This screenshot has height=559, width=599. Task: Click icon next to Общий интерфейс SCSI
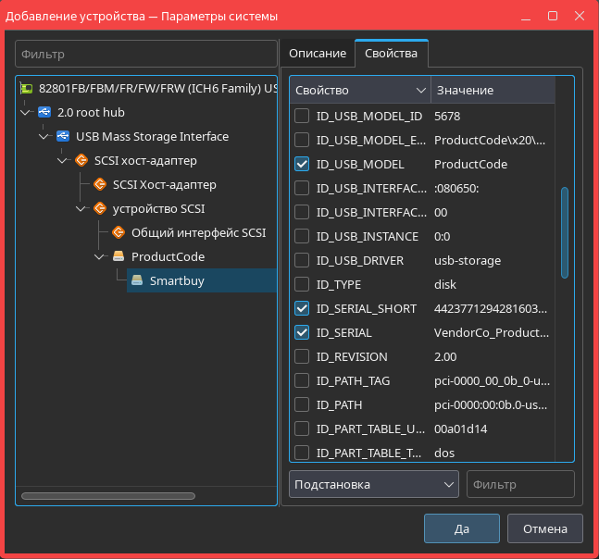(119, 233)
